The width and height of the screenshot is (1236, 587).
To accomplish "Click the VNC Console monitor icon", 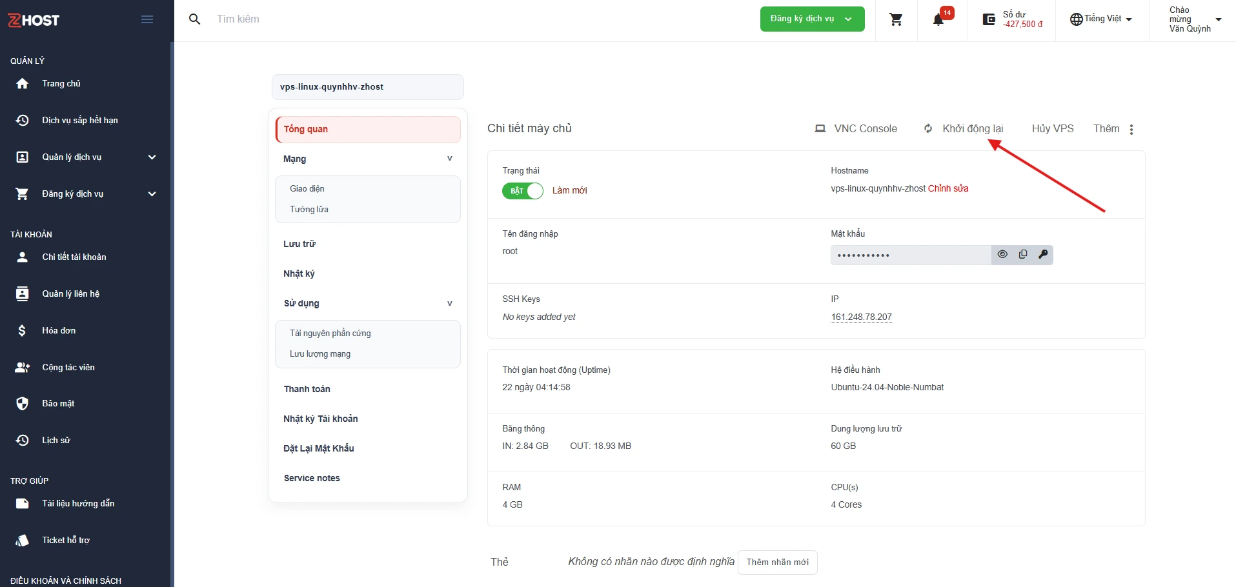I will [x=820, y=129].
